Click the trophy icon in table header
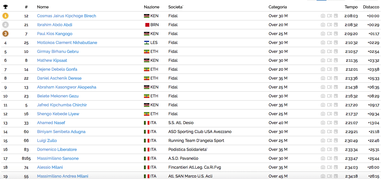Image resolution: width=381 pixels, height=179 pixels. pyautogui.click(x=5, y=7)
